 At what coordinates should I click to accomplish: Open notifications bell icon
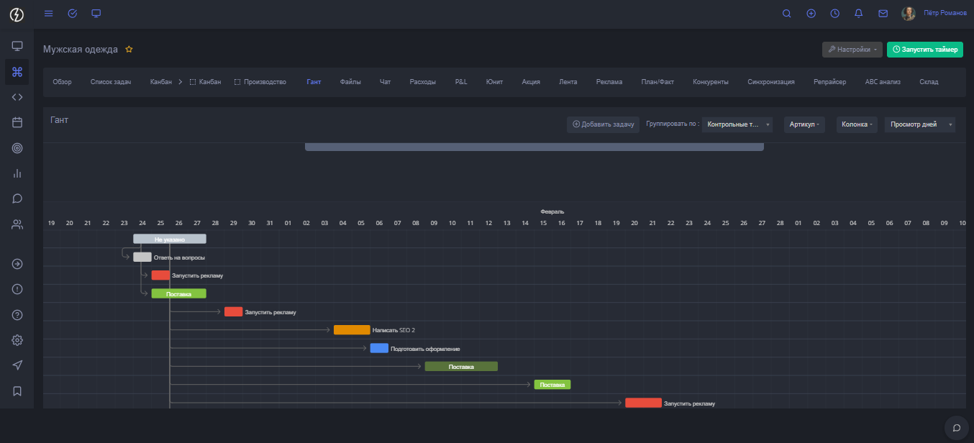pos(858,14)
